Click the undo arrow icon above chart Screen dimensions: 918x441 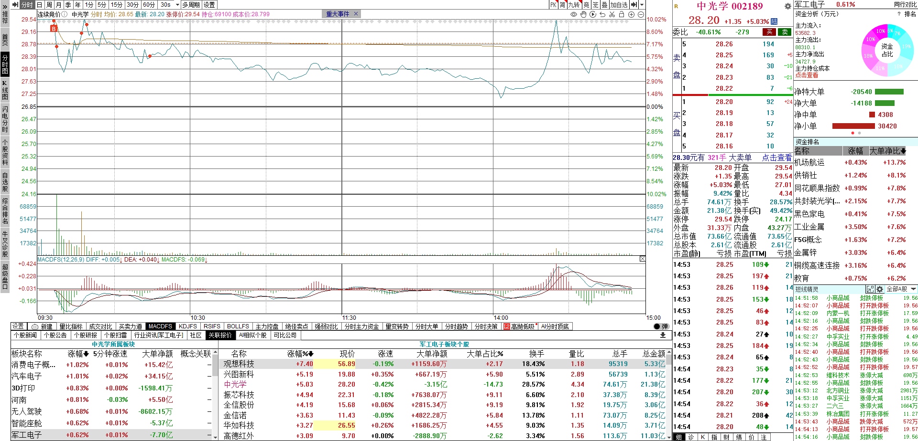(602, 14)
